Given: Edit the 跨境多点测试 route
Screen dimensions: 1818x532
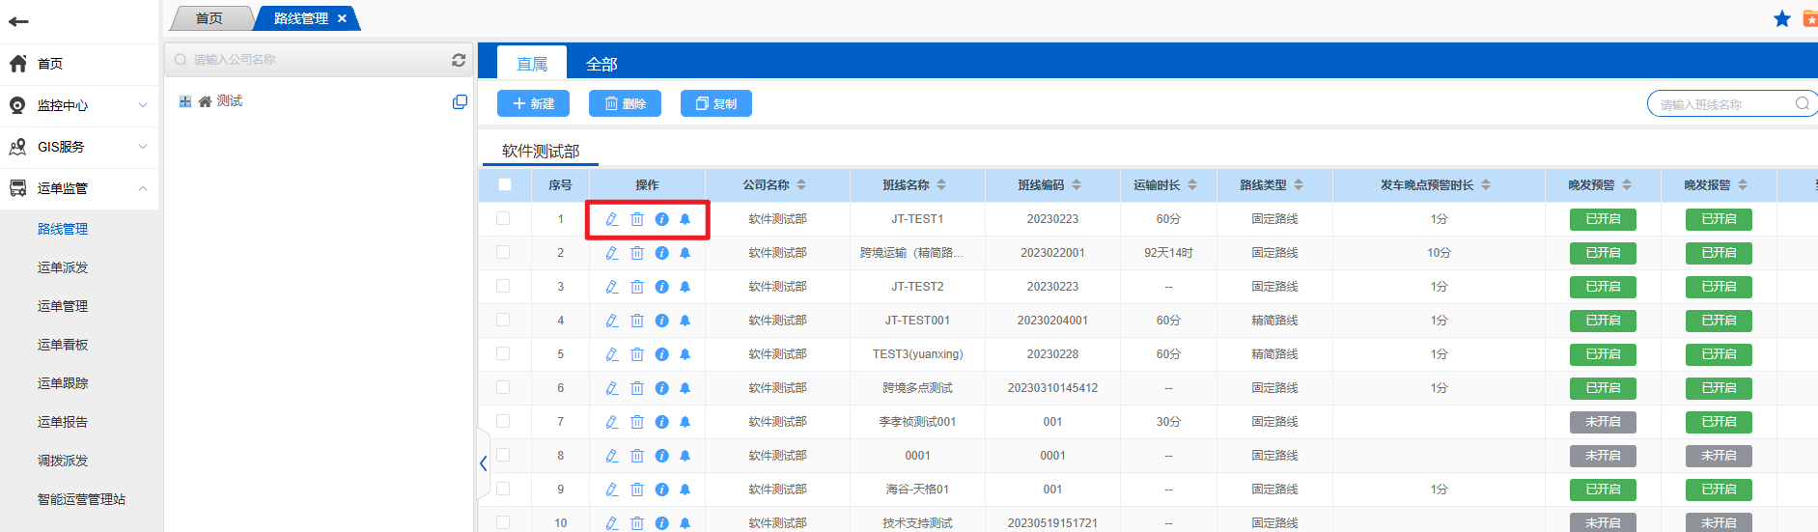Looking at the screenshot, I should (612, 388).
